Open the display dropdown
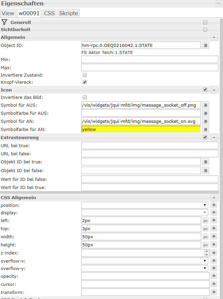This screenshot has width=223, height=299. tap(145, 213)
